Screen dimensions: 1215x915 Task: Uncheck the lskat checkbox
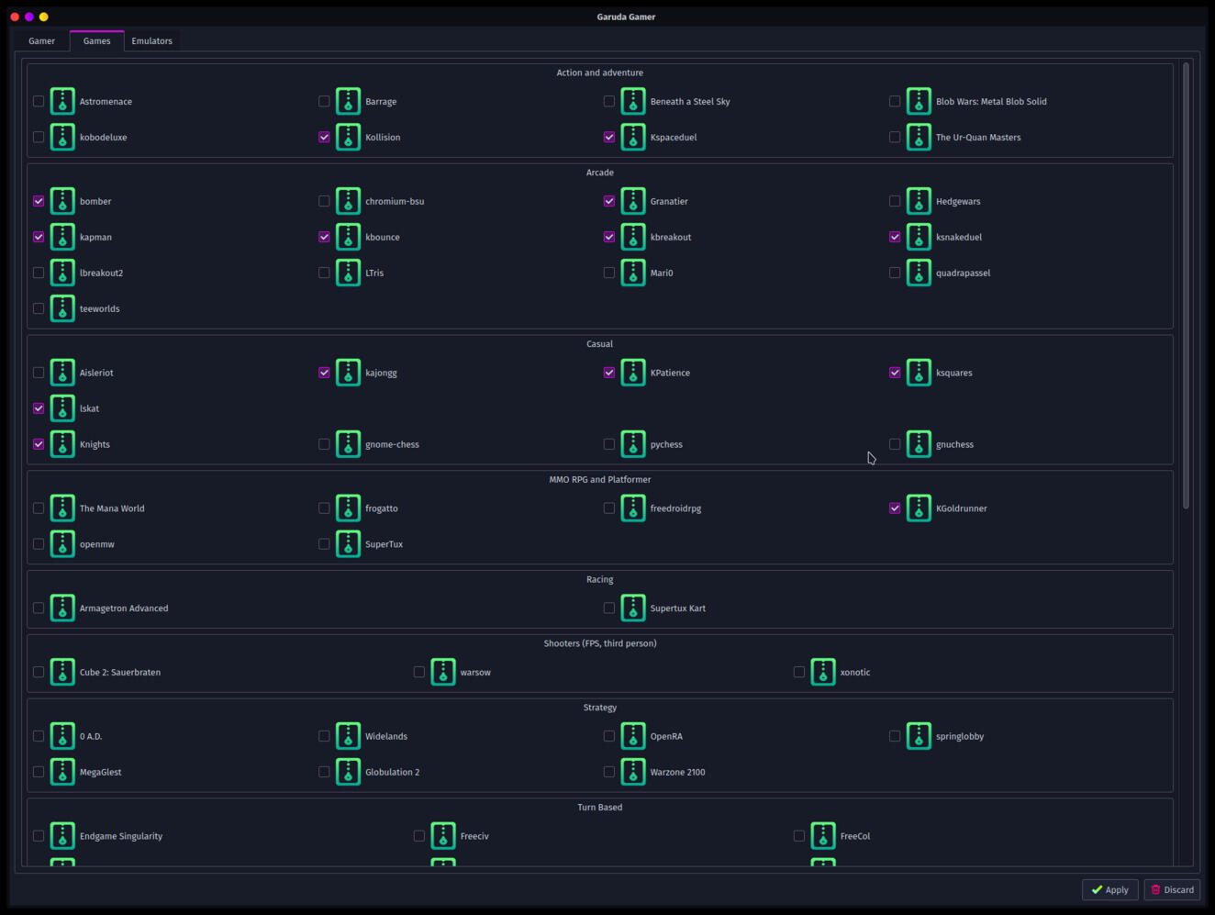pos(39,408)
